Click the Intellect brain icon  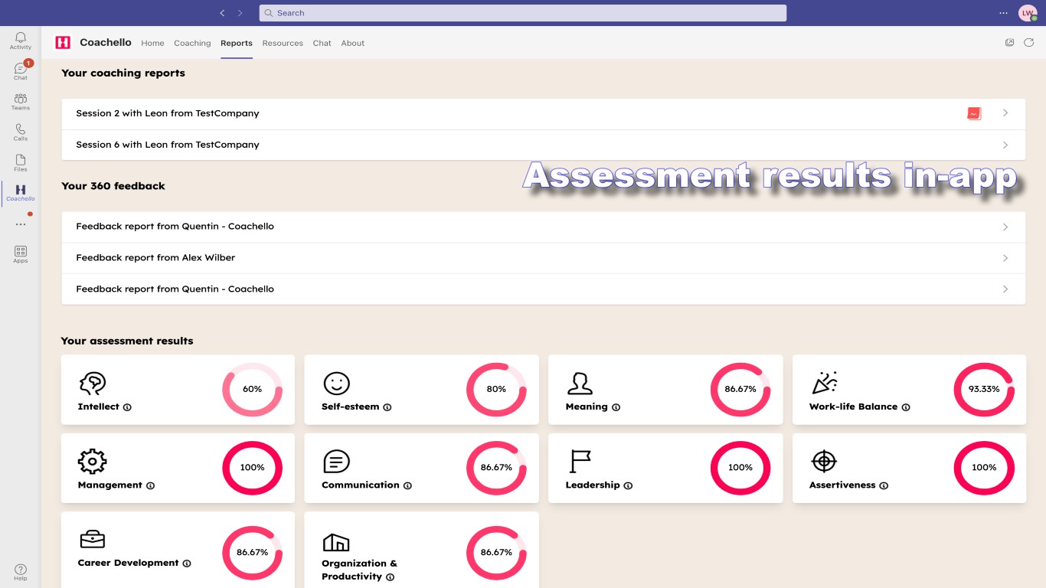[92, 383]
